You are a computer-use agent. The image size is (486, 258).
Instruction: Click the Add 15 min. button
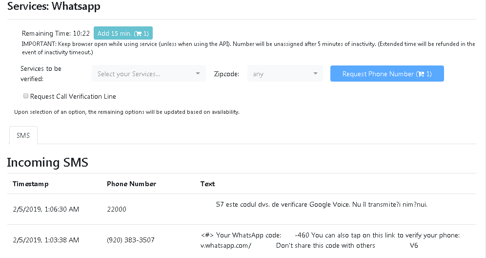[x=123, y=33]
